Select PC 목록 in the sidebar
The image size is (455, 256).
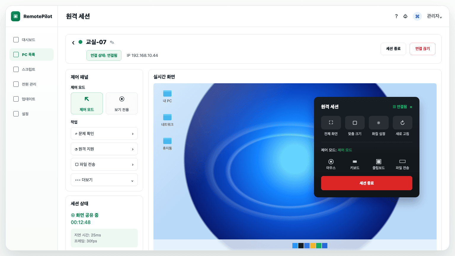[32, 55]
